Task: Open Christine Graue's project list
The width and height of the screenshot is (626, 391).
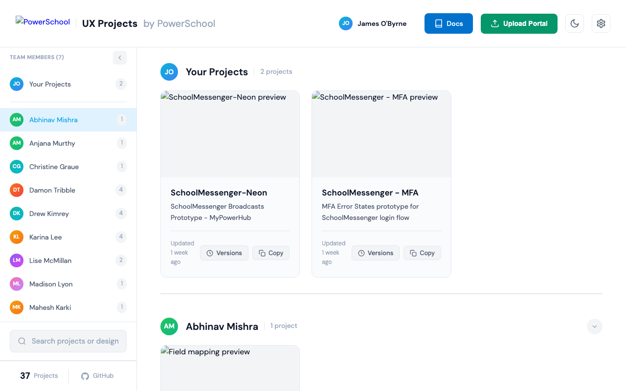Action: tap(54, 166)
